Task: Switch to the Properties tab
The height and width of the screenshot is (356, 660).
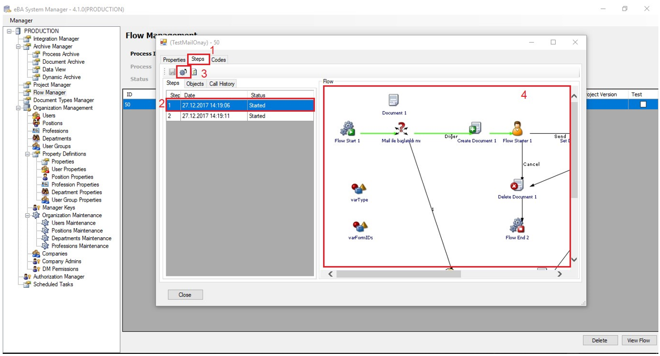Action: [174, 60]
